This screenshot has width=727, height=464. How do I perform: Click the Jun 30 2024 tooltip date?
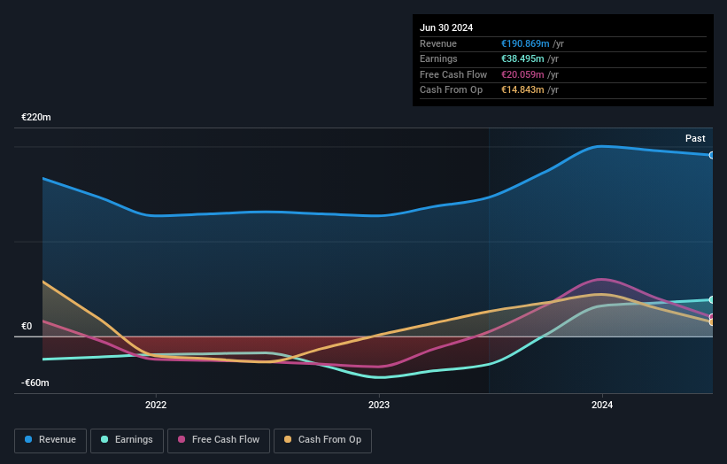pyautogui.click(x=446, y=27)
